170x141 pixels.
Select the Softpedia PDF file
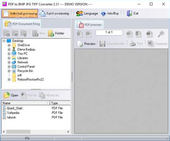[x=13, y=113]
